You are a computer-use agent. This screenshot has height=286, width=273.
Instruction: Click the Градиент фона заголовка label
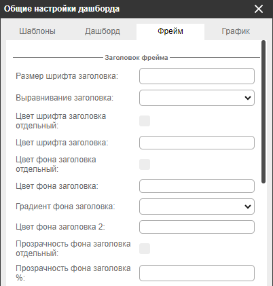tap(65, 207)
